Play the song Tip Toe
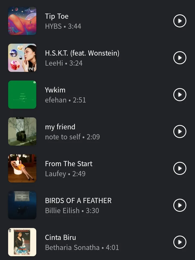195x260 pixels. point(180,21)
